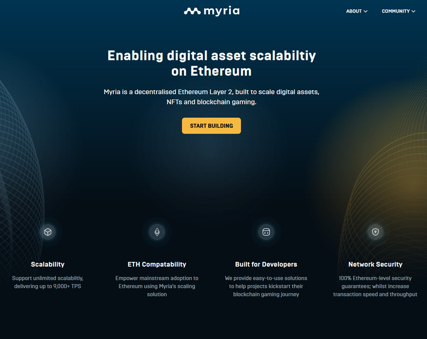
Task: Open the ABOUT menu
Action: click(356, 11)
